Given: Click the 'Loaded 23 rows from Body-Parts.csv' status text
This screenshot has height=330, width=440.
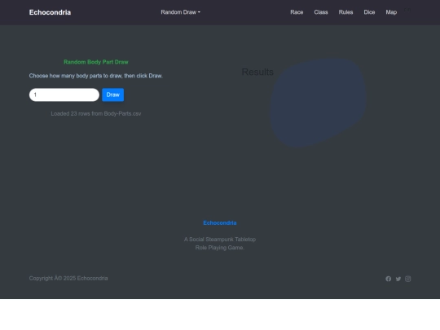Looking at the screenshot, I should (96, 113).
